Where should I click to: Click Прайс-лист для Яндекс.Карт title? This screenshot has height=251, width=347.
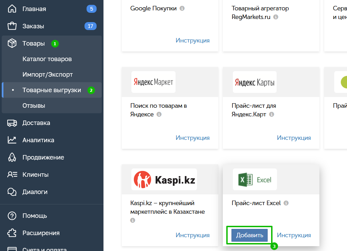[254, 110]
